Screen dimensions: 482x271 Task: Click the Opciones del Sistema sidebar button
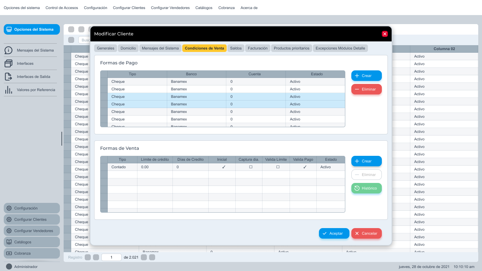(32, 29)
